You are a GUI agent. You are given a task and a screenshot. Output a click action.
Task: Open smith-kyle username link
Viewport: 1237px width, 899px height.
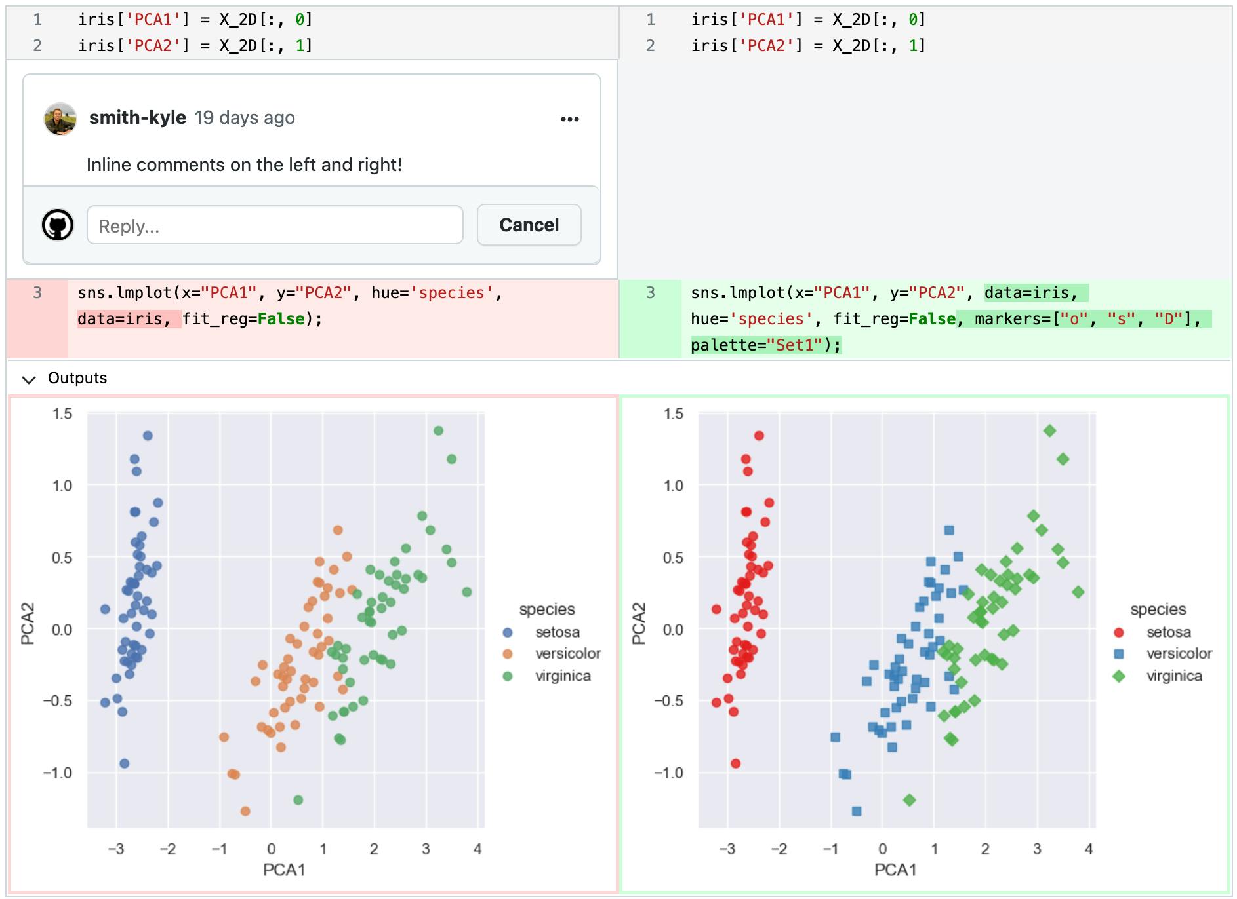(138, 117)
